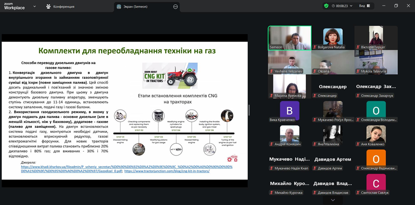The image size is (415, 205).
Task: Select the Экран (Semeon) tab
Action: pos(135,7)
